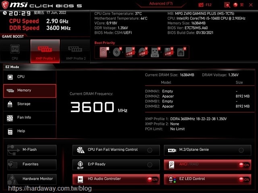Click the CPU chip icon in sidebar

[x=10, y=77]
